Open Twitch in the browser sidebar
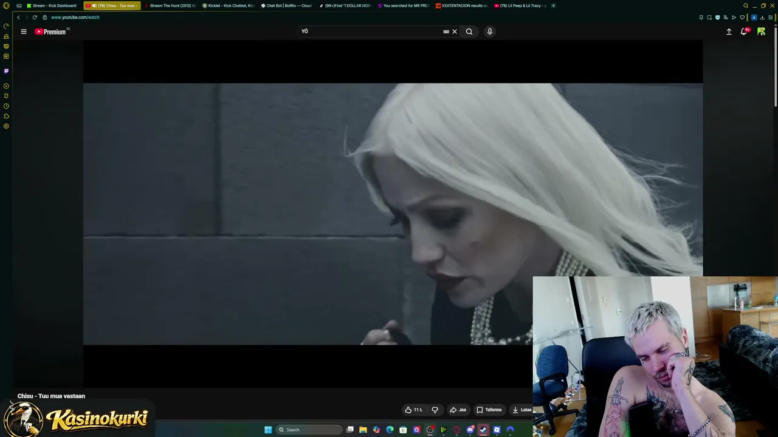The image size is (778, 437). (6, 71)
